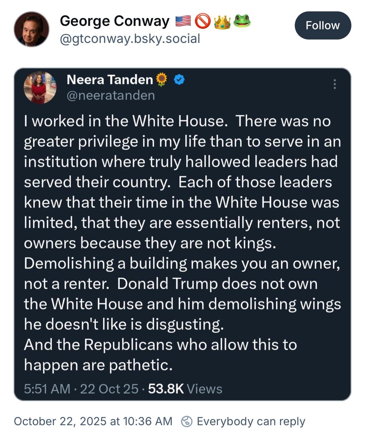Open George Conway's profile picture
The image size is (365, 436).
(32, 29)
